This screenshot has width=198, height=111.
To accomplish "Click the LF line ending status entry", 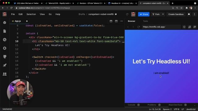I will (x=183, y=109).
